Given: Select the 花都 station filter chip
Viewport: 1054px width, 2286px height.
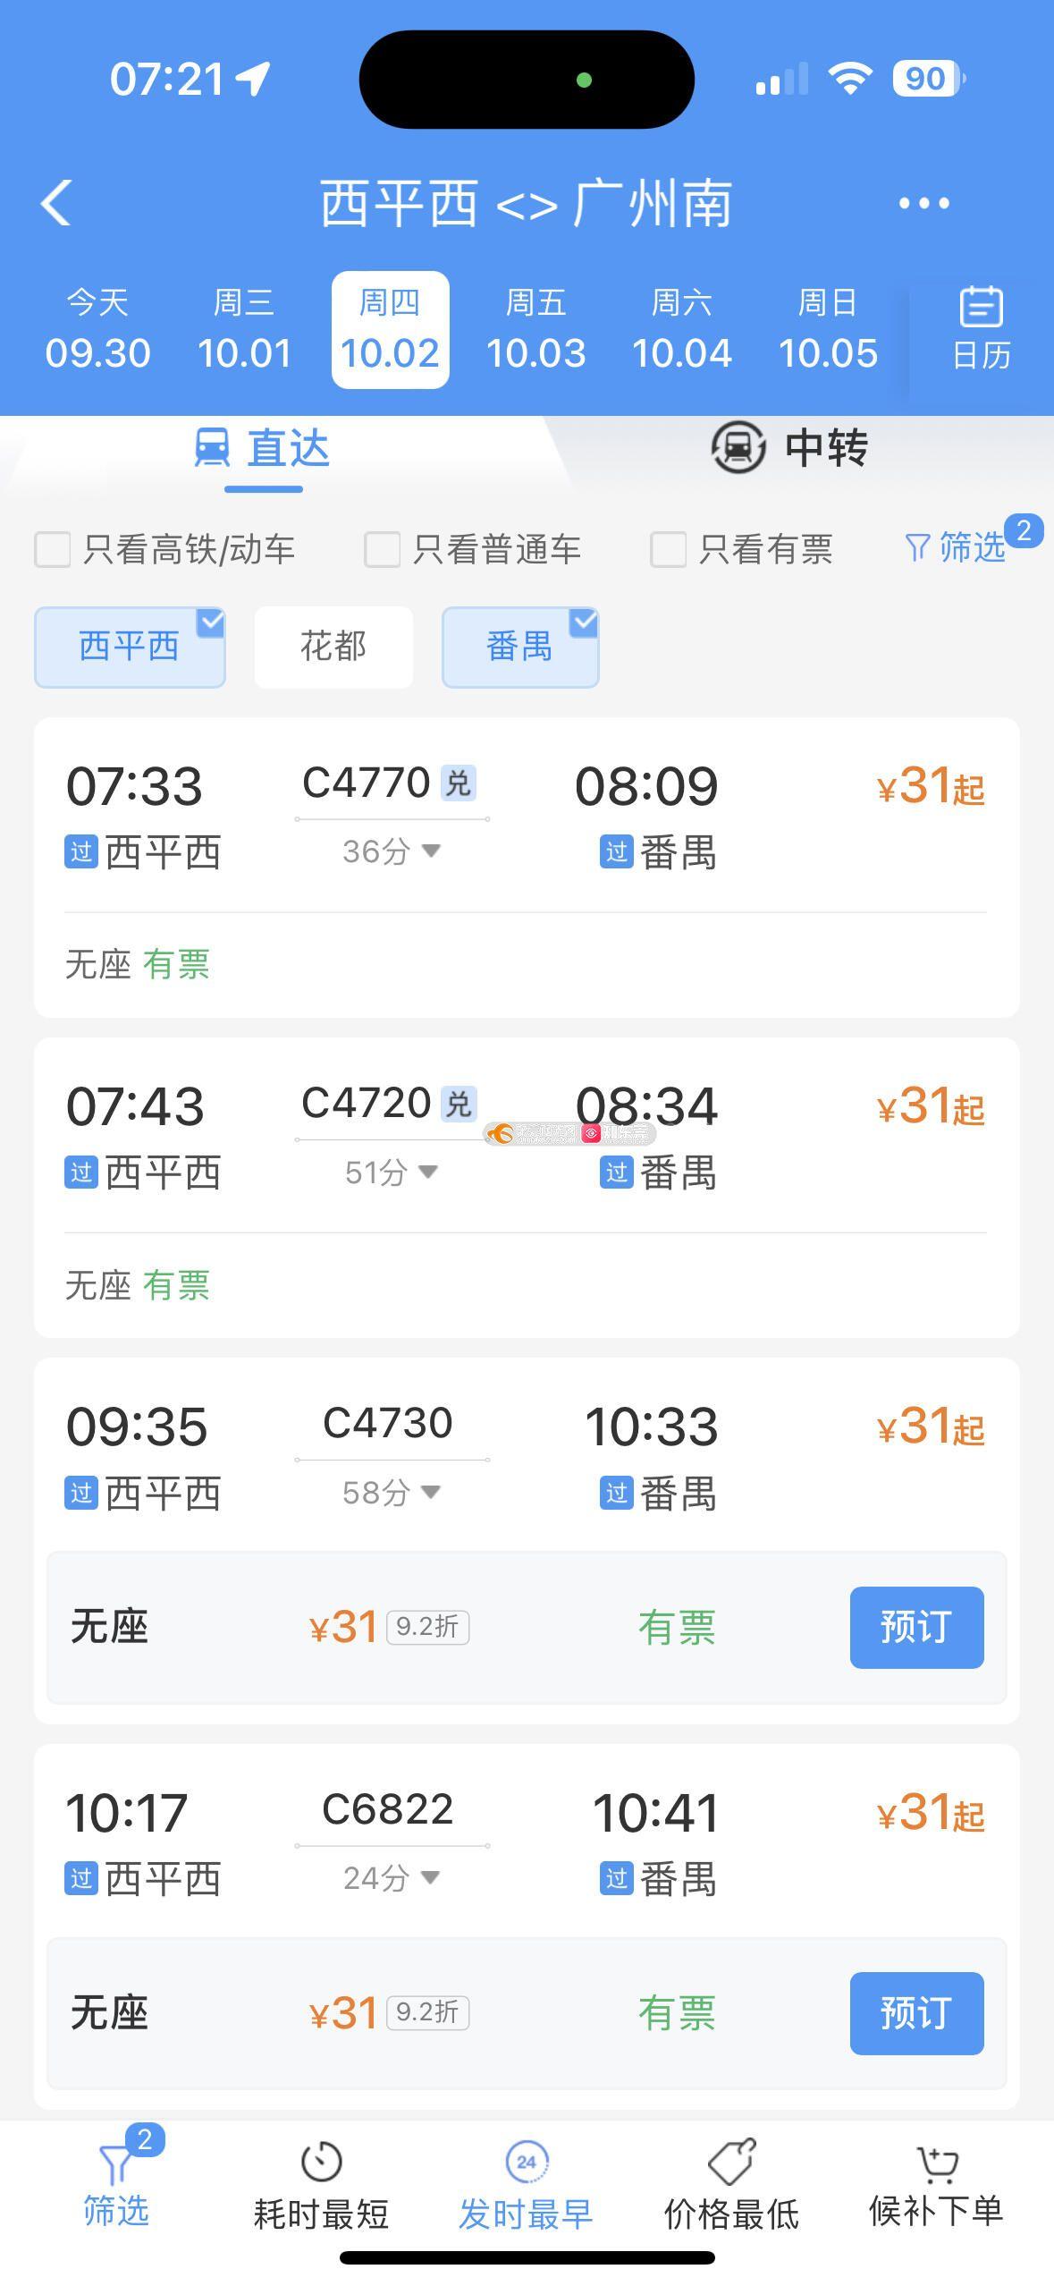Looking at the screenshot, I should click(333, 647).
